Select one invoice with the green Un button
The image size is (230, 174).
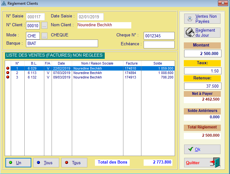tap(18, 163)
